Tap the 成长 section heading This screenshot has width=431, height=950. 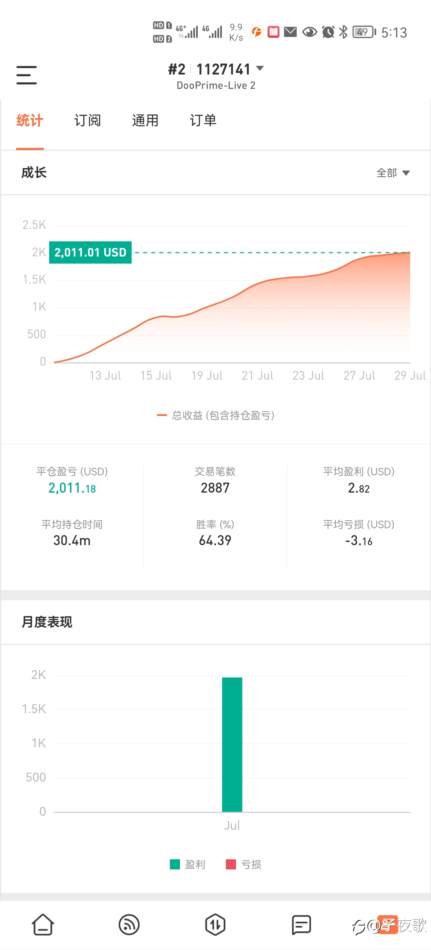point(34,172)
